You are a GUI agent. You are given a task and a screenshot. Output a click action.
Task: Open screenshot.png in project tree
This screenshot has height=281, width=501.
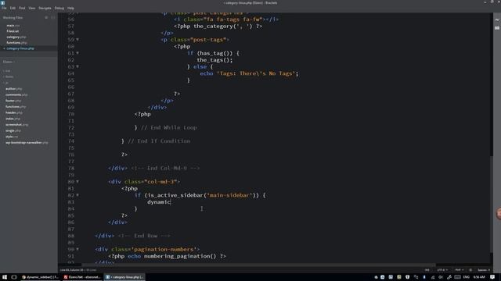coord(16,125)
